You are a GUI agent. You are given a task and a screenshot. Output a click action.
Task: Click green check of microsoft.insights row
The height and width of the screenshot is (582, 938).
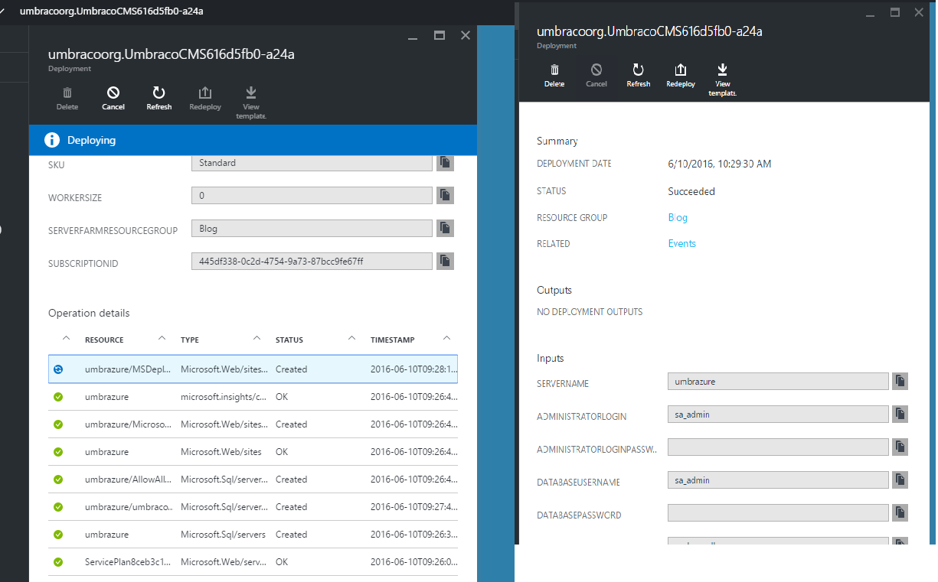[x=58, y=397]
